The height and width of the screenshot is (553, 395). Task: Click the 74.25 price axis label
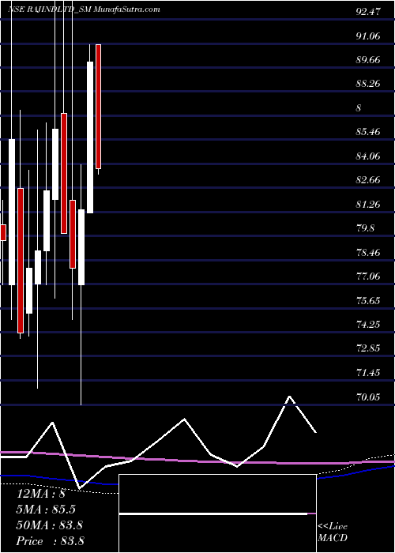[x=368, y=325]
